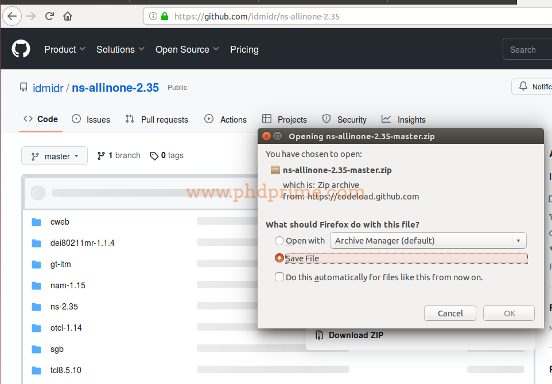Click Cancel in the download dialog

450,314
